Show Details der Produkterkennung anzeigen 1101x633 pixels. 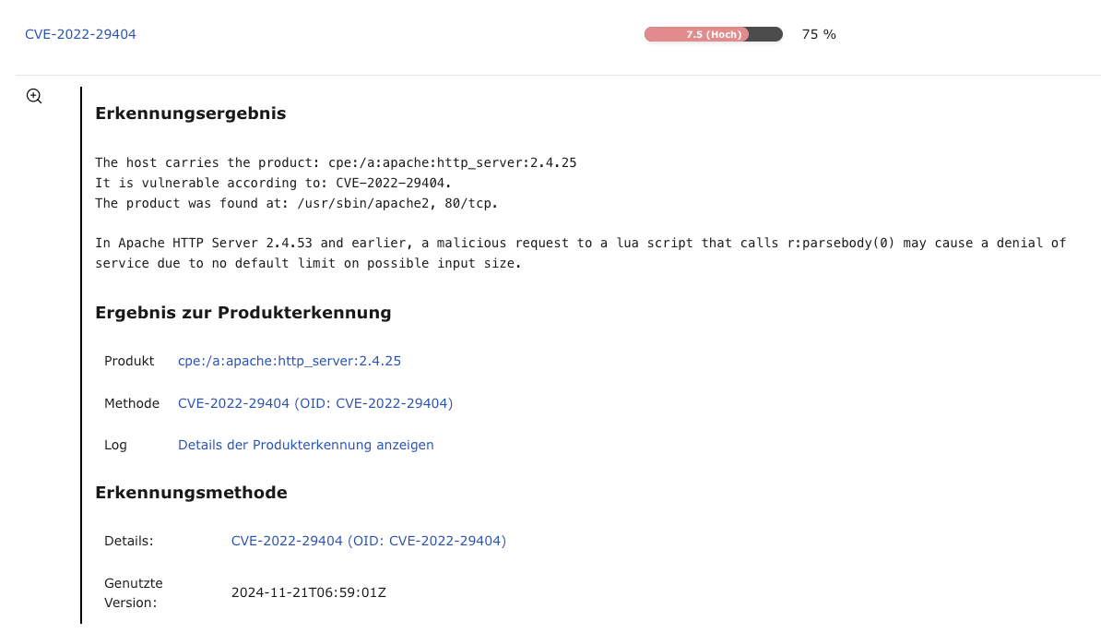(x=305, y=445)
